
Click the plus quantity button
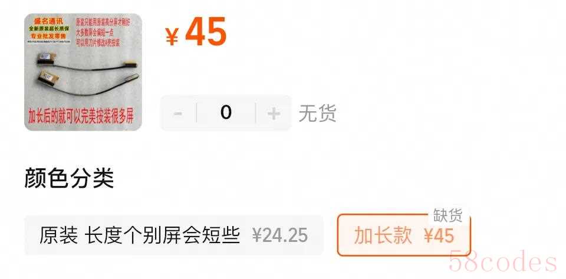click(x=274, y=114)
